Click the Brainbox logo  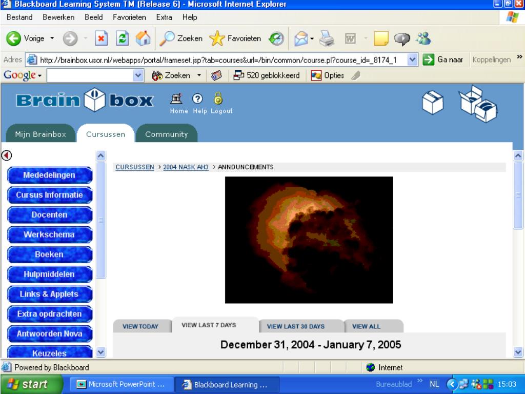pos(85,100)
